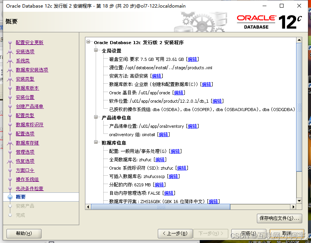Edit 配置 一般用途/事务处理 setting
Image resolution: width=311 pixels, height=243 pixels.
pos(175,151)
